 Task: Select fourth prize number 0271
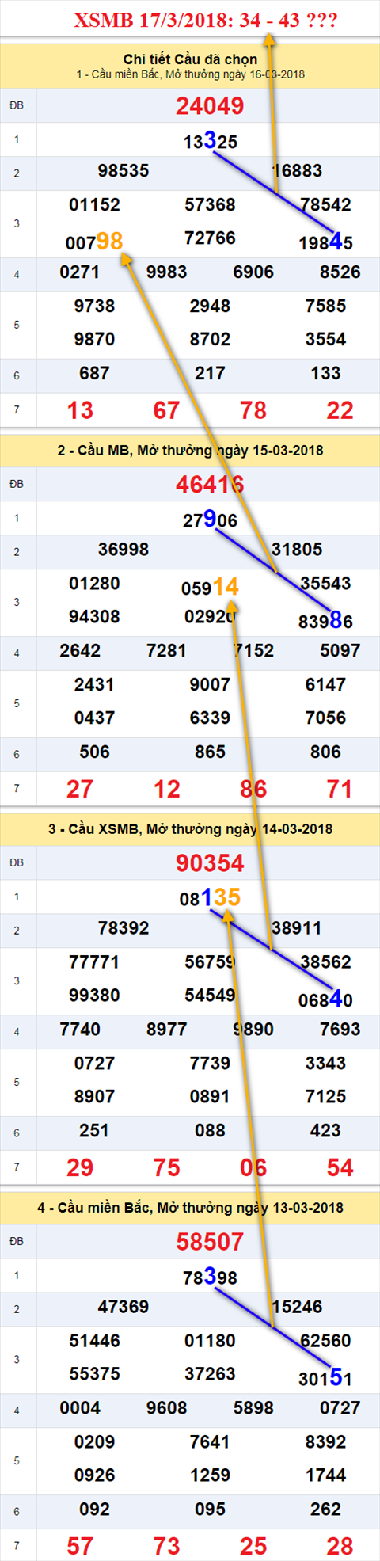point(80,272)
